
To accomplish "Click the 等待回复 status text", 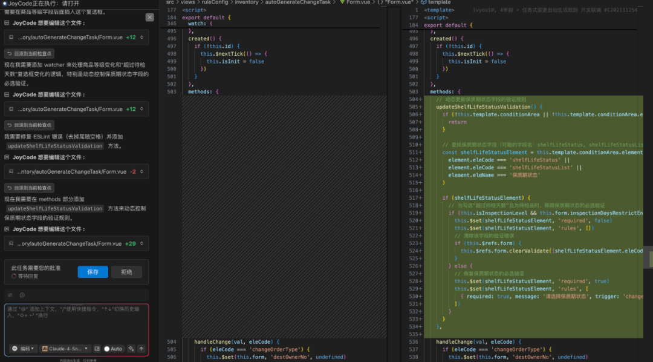I will (x=28, y=276).
